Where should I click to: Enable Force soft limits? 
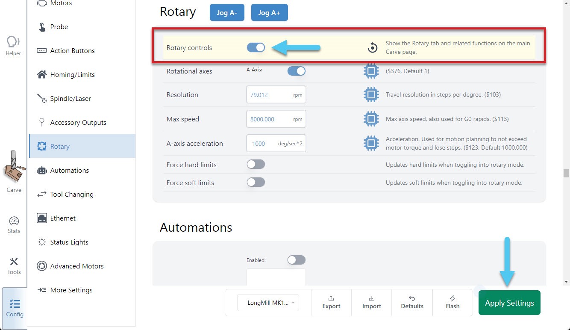point(256,183)
